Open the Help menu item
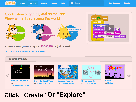This screenshot has width=136, height=102. click(63, 3)
